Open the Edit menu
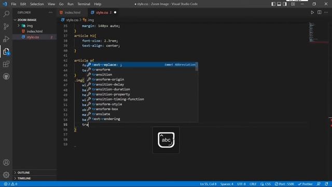The image size is (332, 187). pos(23,4)
